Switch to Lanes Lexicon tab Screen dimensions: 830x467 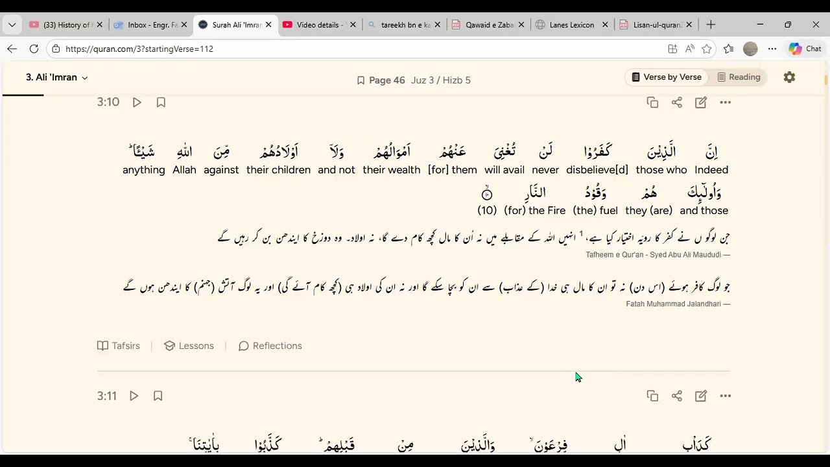coord(572,25)
